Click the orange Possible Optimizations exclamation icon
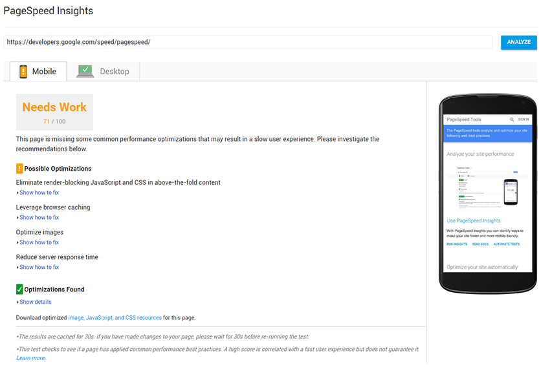Screen dimensions: 550x369 coord(19,169)
